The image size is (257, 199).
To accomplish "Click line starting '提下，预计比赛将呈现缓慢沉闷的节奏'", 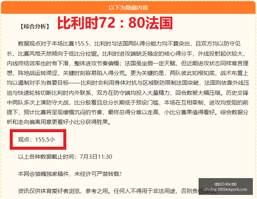I will 128,112.
